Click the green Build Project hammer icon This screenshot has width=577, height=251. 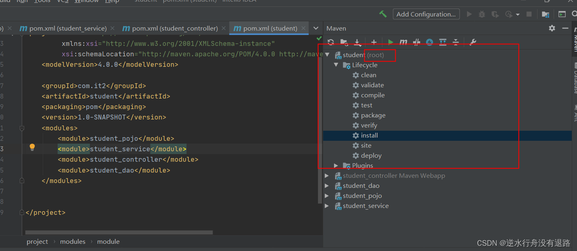(x=383, y=14)
